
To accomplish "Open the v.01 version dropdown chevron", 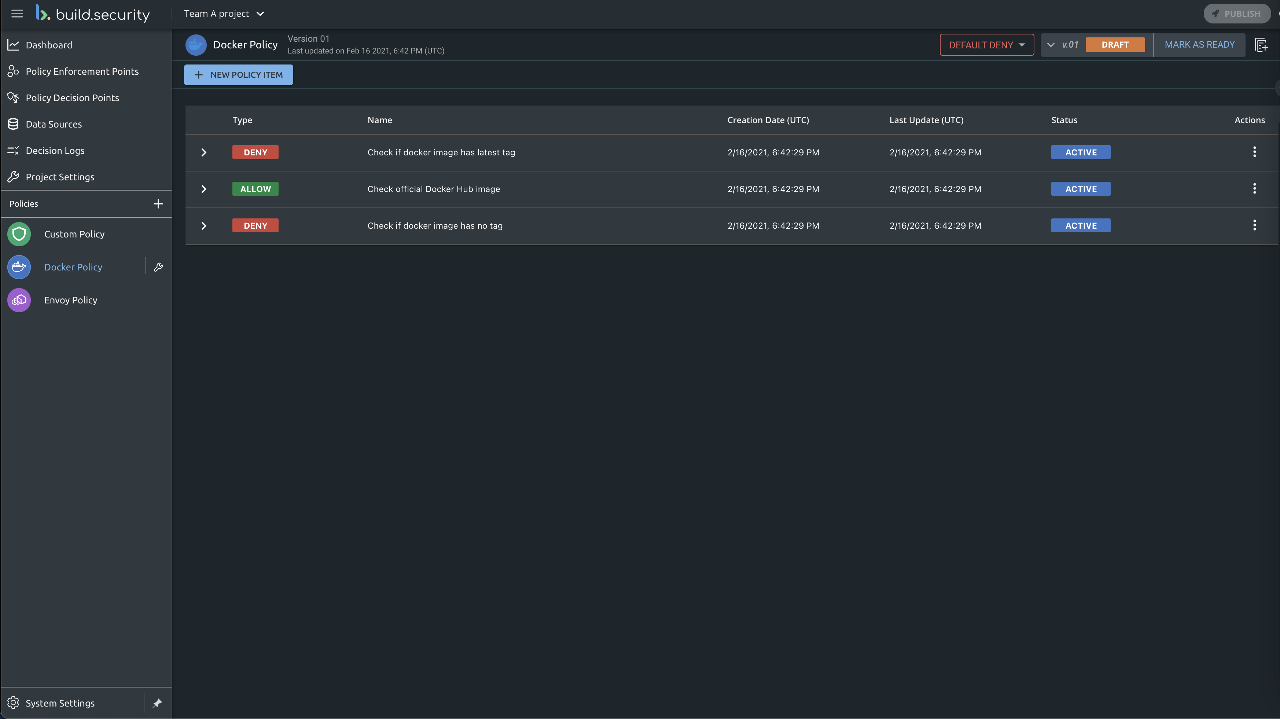I will [x=1051, y=45].
